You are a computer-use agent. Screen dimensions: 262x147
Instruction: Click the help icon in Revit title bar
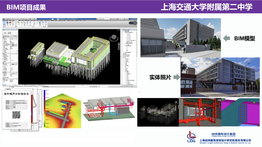coord(127,19)
